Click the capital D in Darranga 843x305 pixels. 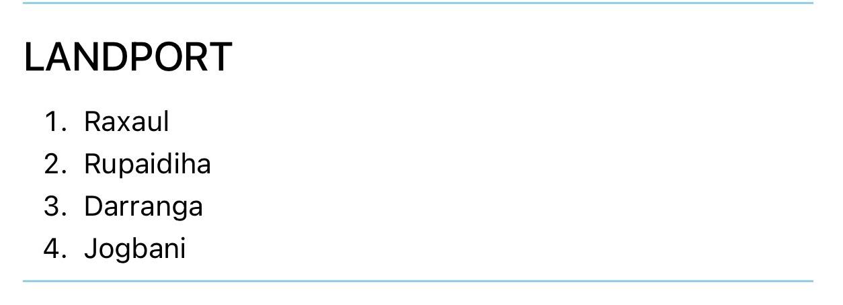tap(93, 206)
